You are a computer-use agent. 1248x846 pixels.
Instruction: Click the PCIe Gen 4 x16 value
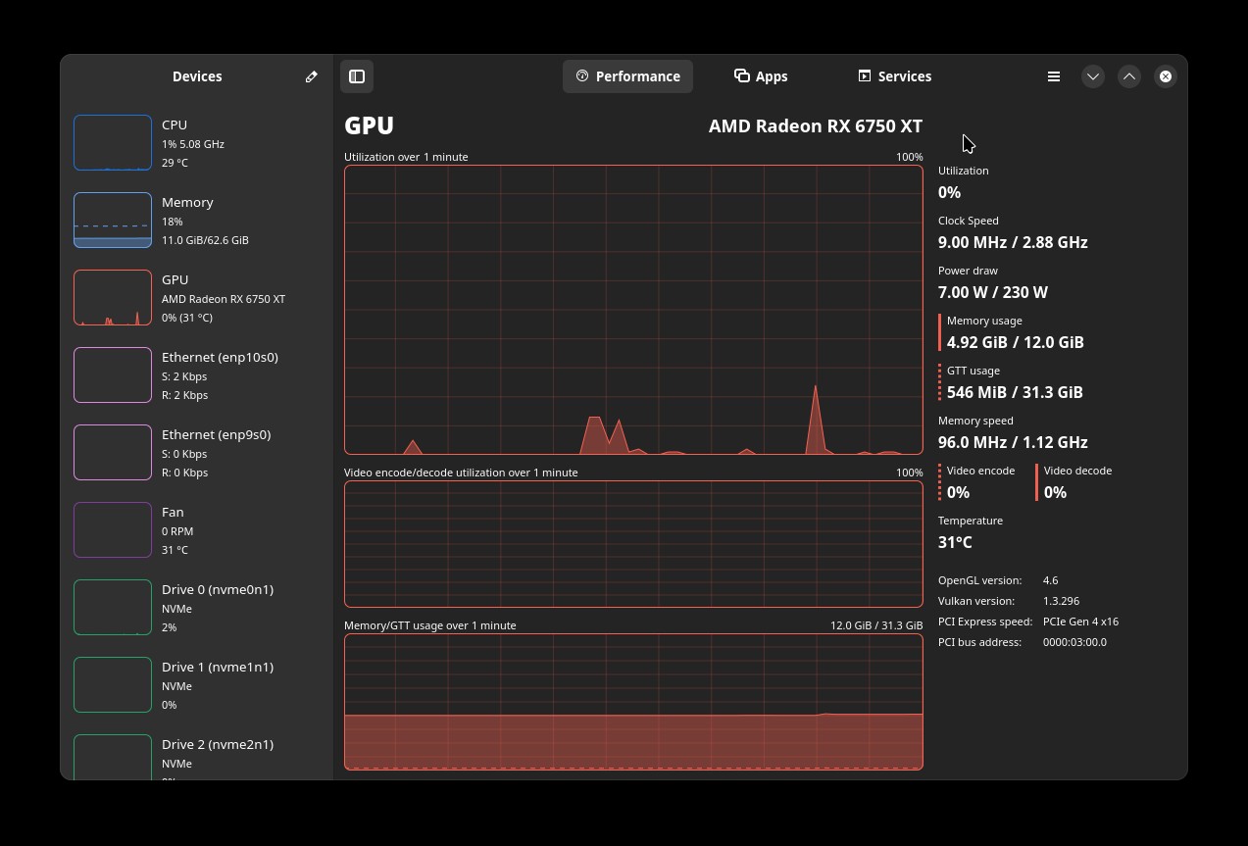(1080, 622)
